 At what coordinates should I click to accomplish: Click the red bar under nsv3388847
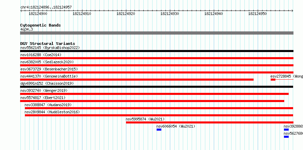(x=159, y=108)
